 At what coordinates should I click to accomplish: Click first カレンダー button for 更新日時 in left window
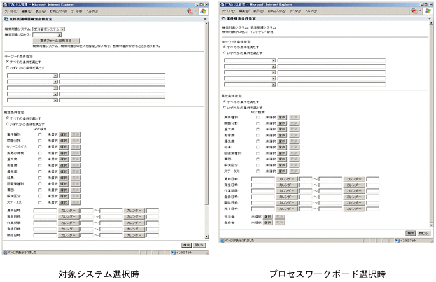click(68, 211)
